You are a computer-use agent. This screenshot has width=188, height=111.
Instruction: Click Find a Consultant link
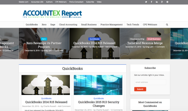76,2
